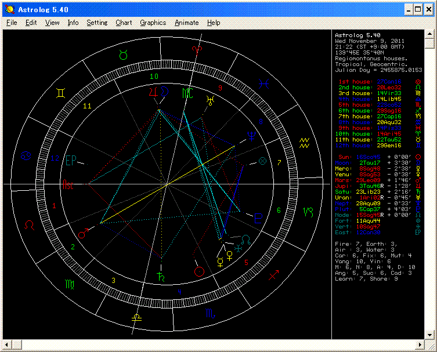Click the Pluto glyph in chart
The image size is (437, 352).
pos(258,218)
